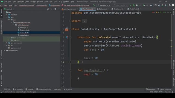Image resolution: width=175 pixels, height=98 pixels.
Task: Run the app with the green play icon
Action: coord(130,5)
